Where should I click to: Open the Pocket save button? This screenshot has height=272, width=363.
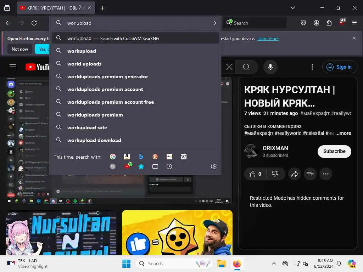303,23
